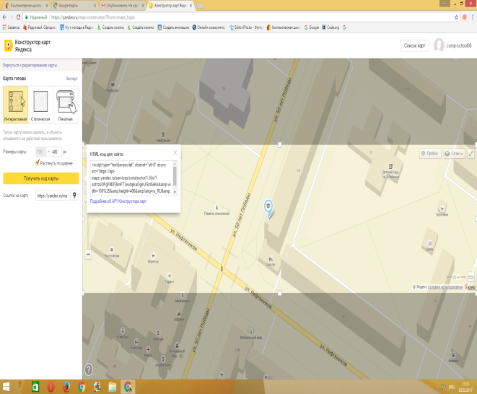This screenshot has width=477, height=394.
Task: Open the Сервисы apps bookmark
Action: tap(11, 27)
